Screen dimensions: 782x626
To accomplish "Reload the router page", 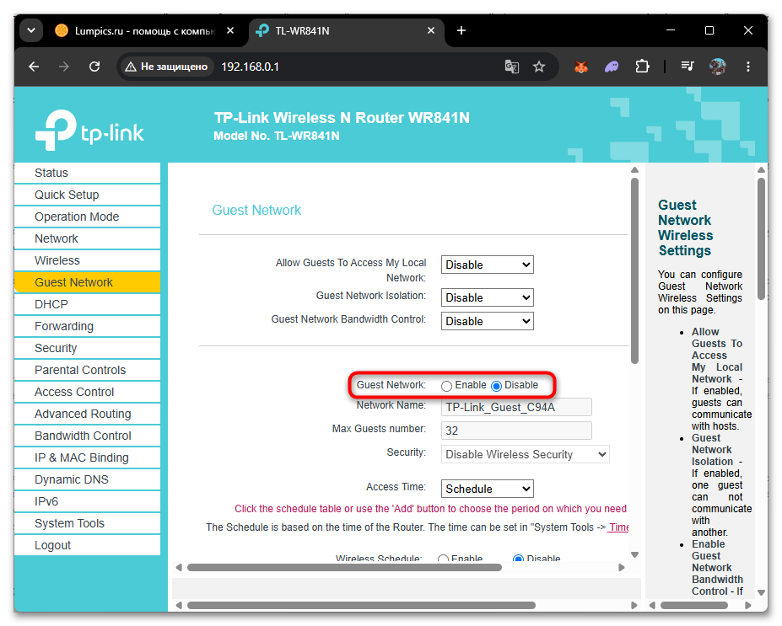I will [94, 67].
